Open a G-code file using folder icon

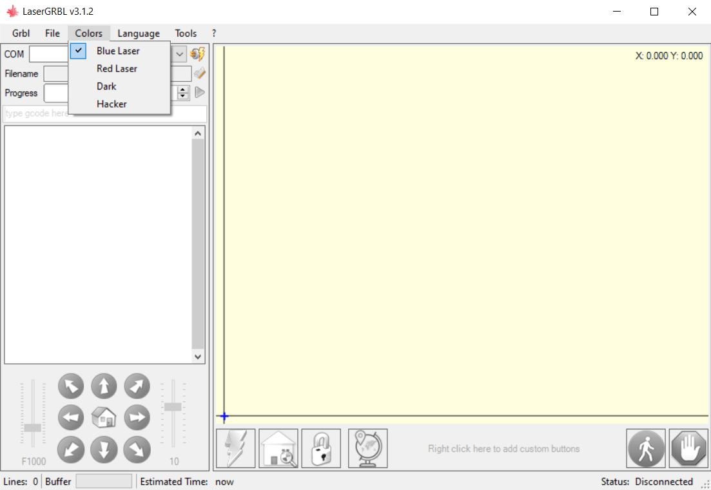click(x=199, y=73)
